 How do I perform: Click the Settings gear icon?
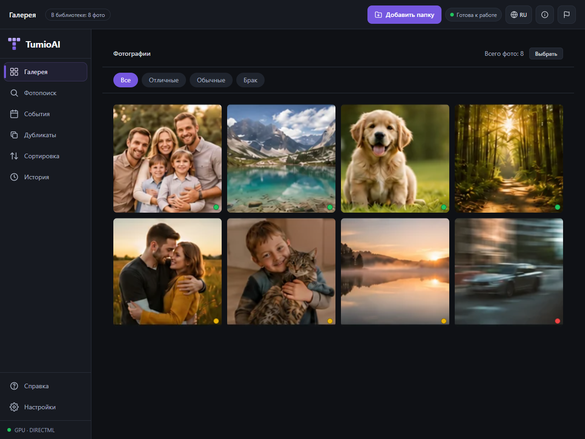click(14, 407)
